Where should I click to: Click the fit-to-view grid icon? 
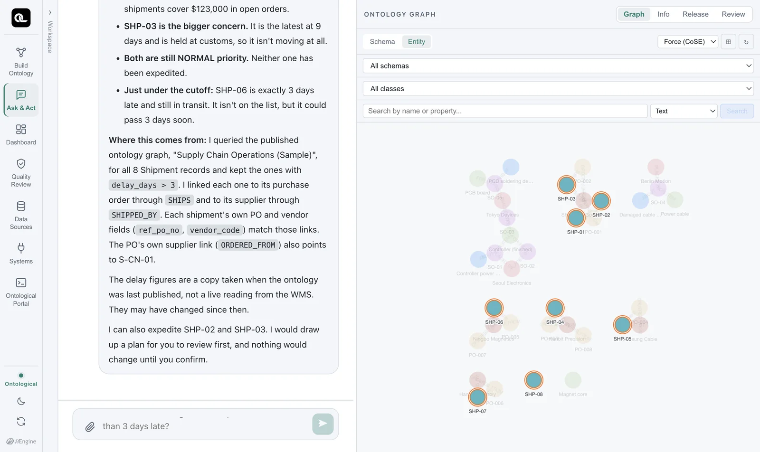[x=728, y=42]
